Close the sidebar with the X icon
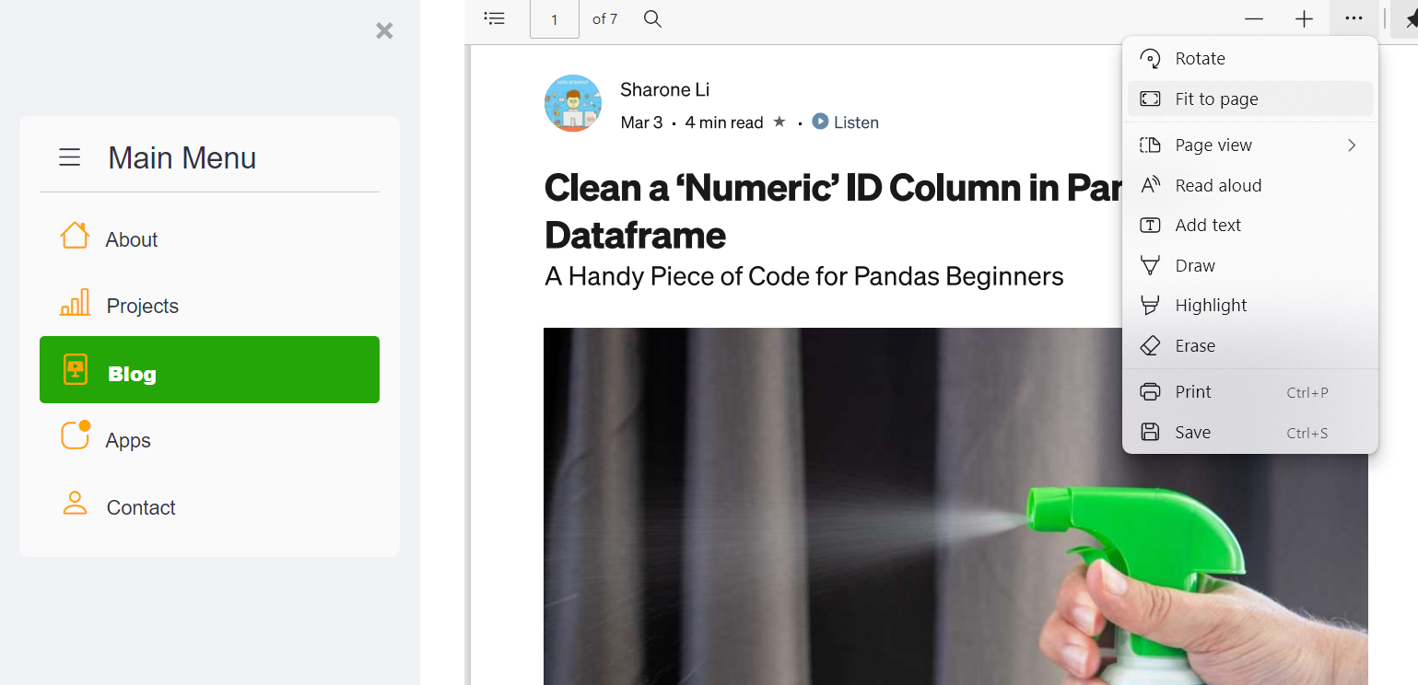The image size is (1418, 685). pos(384,31)
